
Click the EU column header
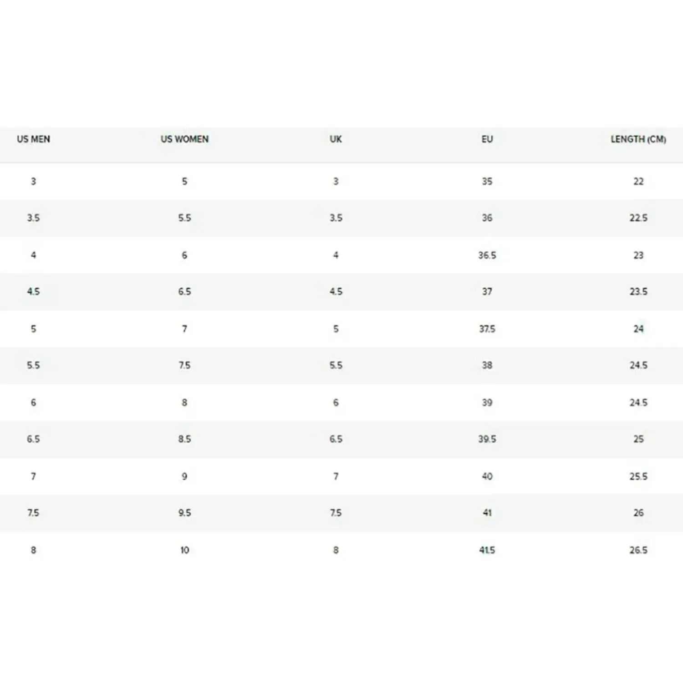click(487, 139)
